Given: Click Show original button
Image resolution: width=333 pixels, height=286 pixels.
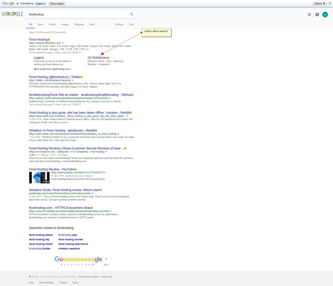Looking at the screenshot, I should tap(57, 4).
